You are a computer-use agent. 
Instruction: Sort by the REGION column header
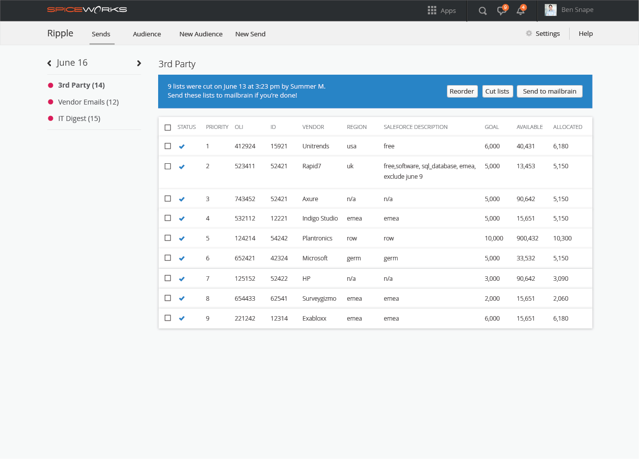[357, 127]
